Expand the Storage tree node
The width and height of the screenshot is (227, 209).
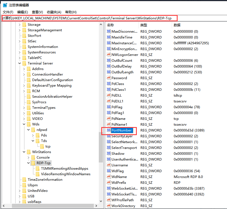coord(19,25)
